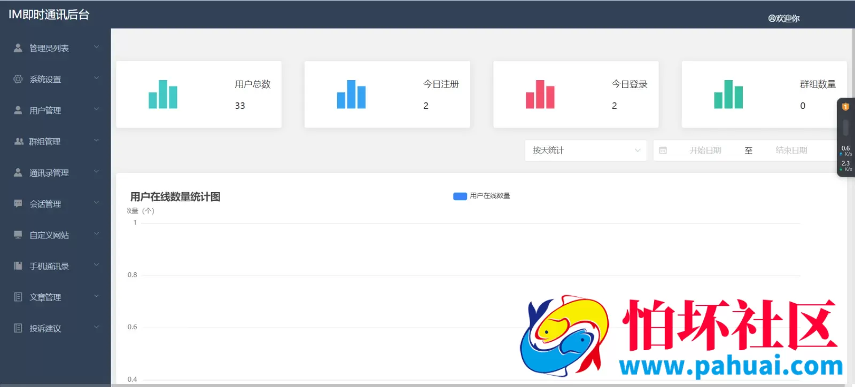Image resolution: width=855 pixels, height=387 pixels.
Task: Select the 群组数量 value 0
Action: (803, 106)
